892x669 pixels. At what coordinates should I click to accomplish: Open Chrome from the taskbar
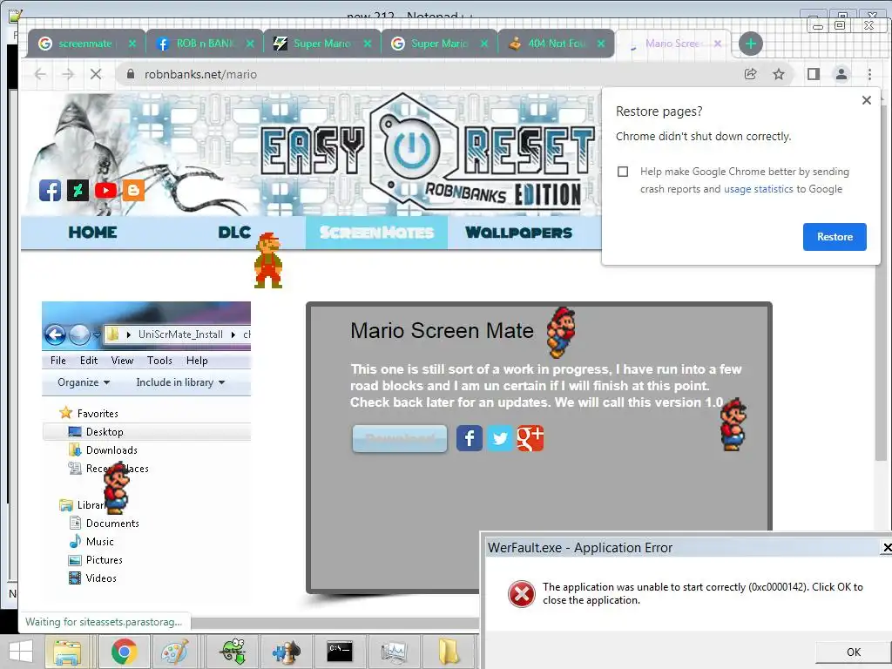tap(124, 652)
